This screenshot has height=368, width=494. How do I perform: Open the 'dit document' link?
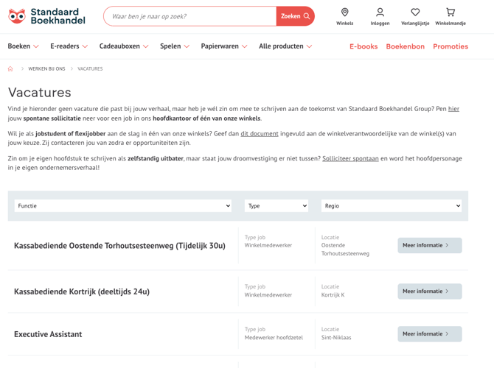point(260,134)
